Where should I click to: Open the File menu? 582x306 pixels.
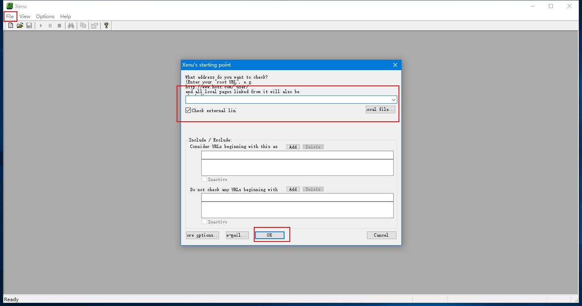(10, 16)
